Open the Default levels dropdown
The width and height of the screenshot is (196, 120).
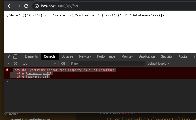tap(158, 64)
